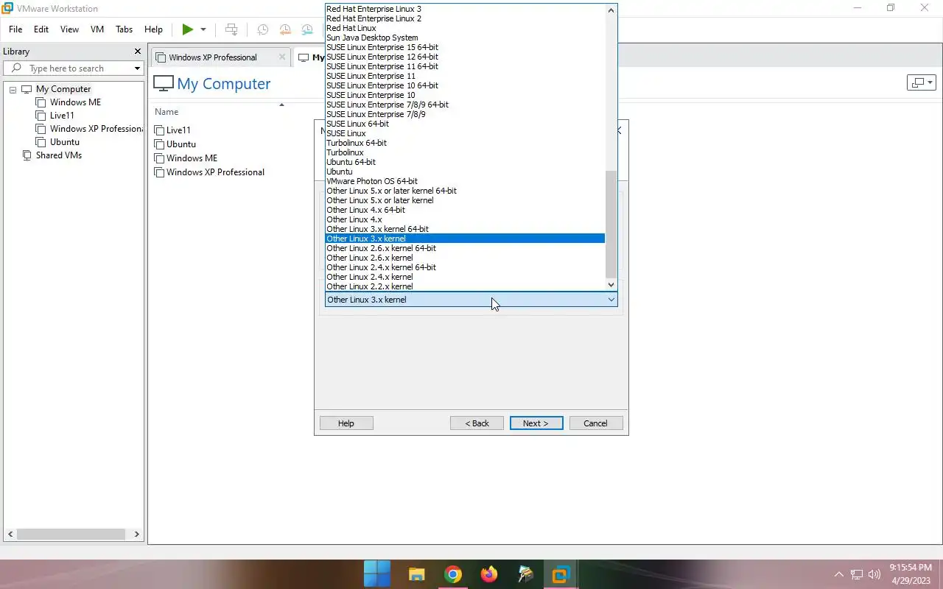The width and height of the screenshot is (943, 589).
Task: Open the view mode dropdown at top right
Action: click(x=922, y=82)
